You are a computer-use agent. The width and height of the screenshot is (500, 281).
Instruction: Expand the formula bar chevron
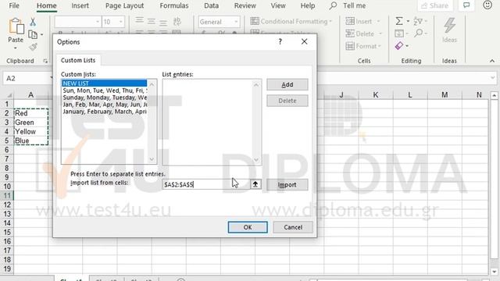point(493,78)
